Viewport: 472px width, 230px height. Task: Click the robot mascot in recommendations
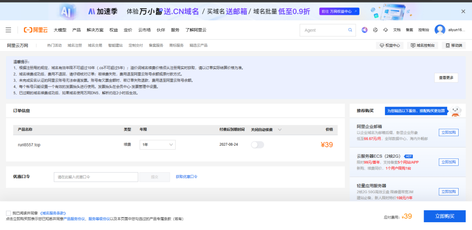456,111
